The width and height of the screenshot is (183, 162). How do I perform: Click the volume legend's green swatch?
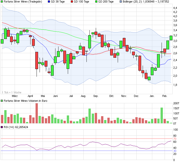2,101
